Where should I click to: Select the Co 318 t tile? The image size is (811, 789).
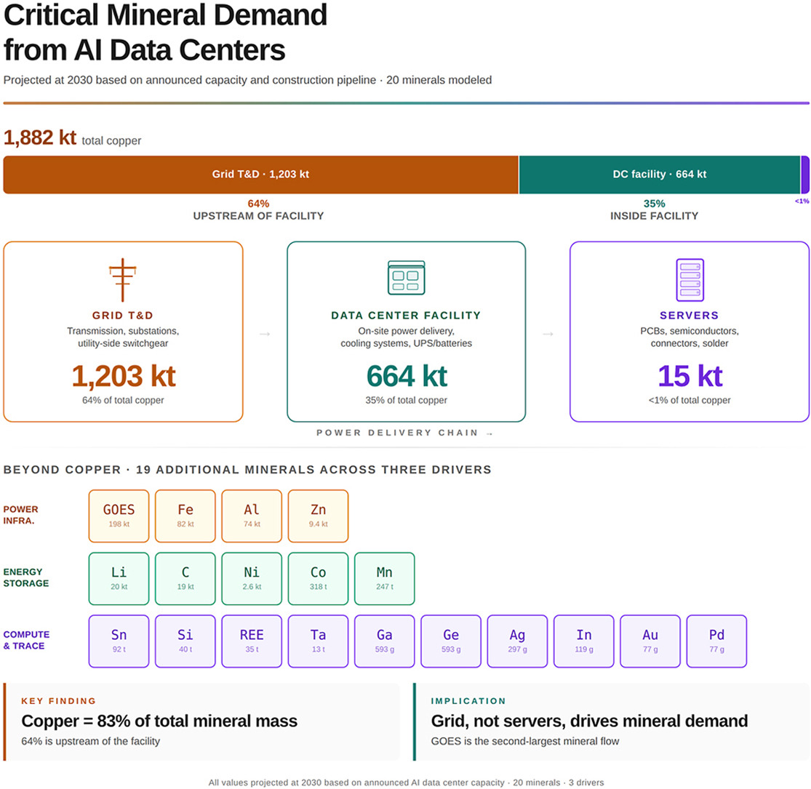tap(318, 579)
